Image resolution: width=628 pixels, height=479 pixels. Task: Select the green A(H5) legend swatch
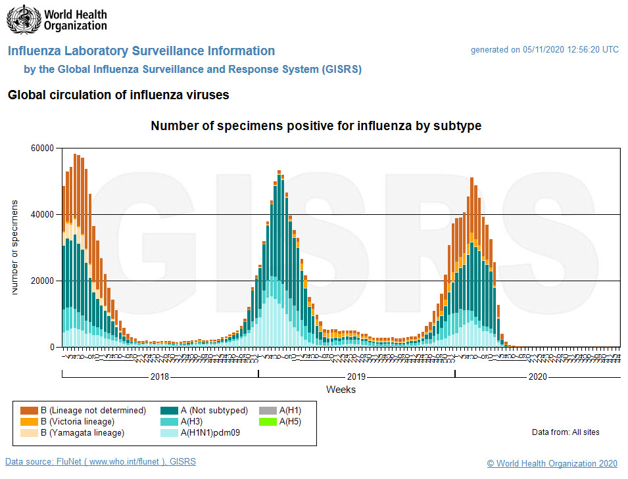click(268, 422)
